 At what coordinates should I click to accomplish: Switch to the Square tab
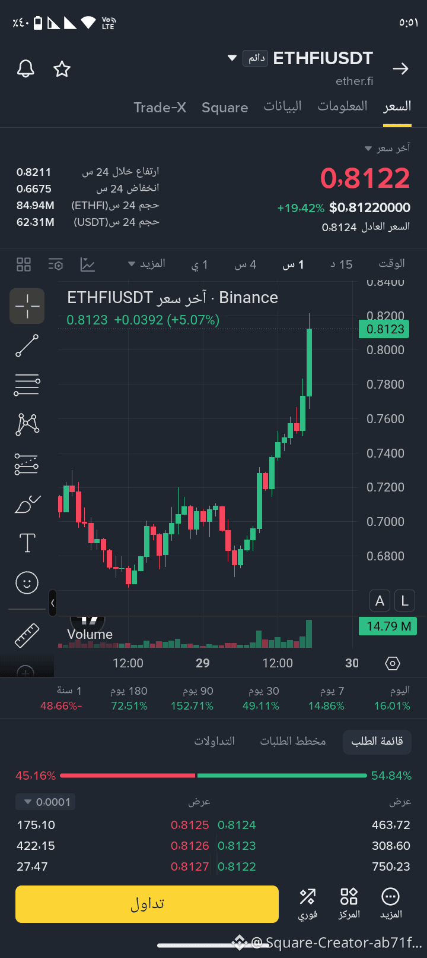coord(225,108)
